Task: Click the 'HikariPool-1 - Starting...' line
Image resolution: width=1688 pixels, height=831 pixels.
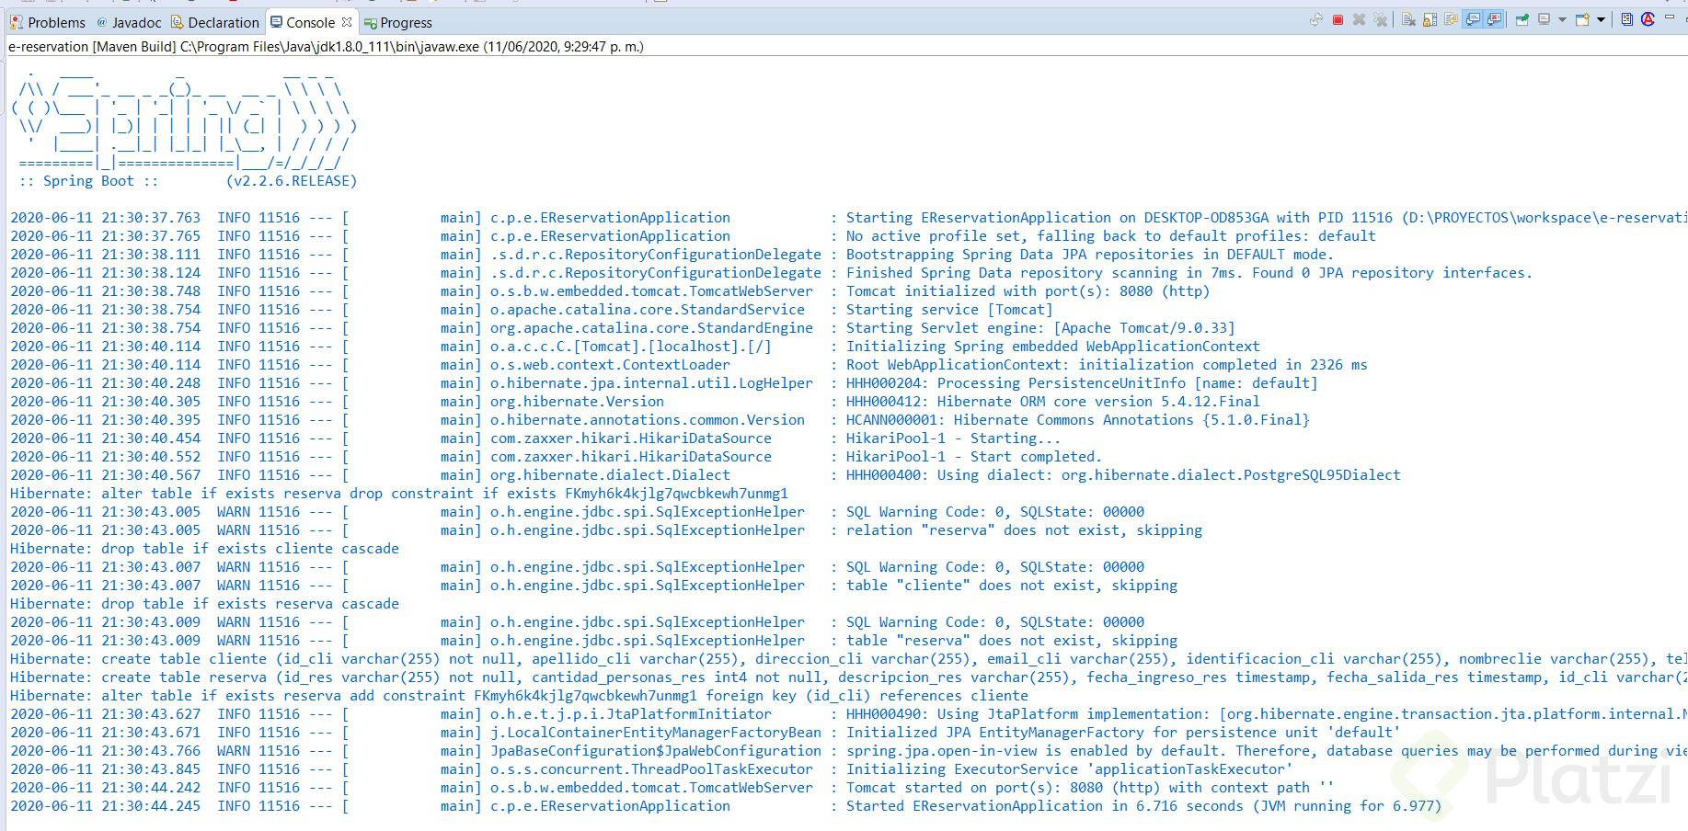Action: (535, 438)
